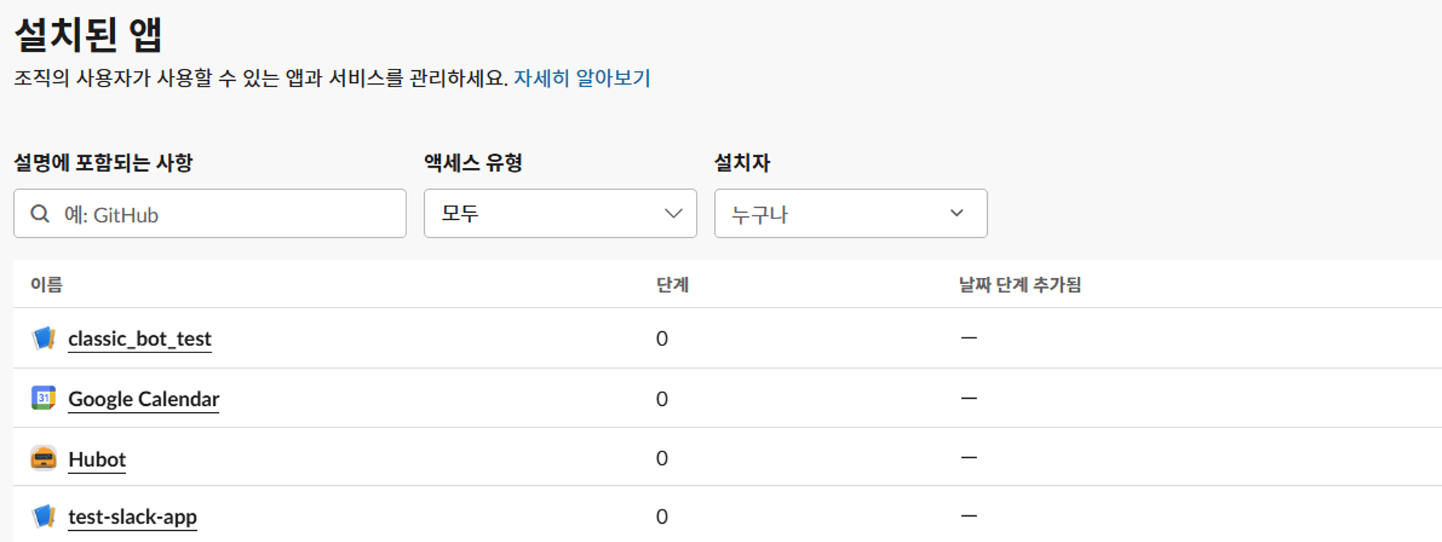Open the Hubot app link
Viewport: 1442px width, 542px height.
point(97,459)
